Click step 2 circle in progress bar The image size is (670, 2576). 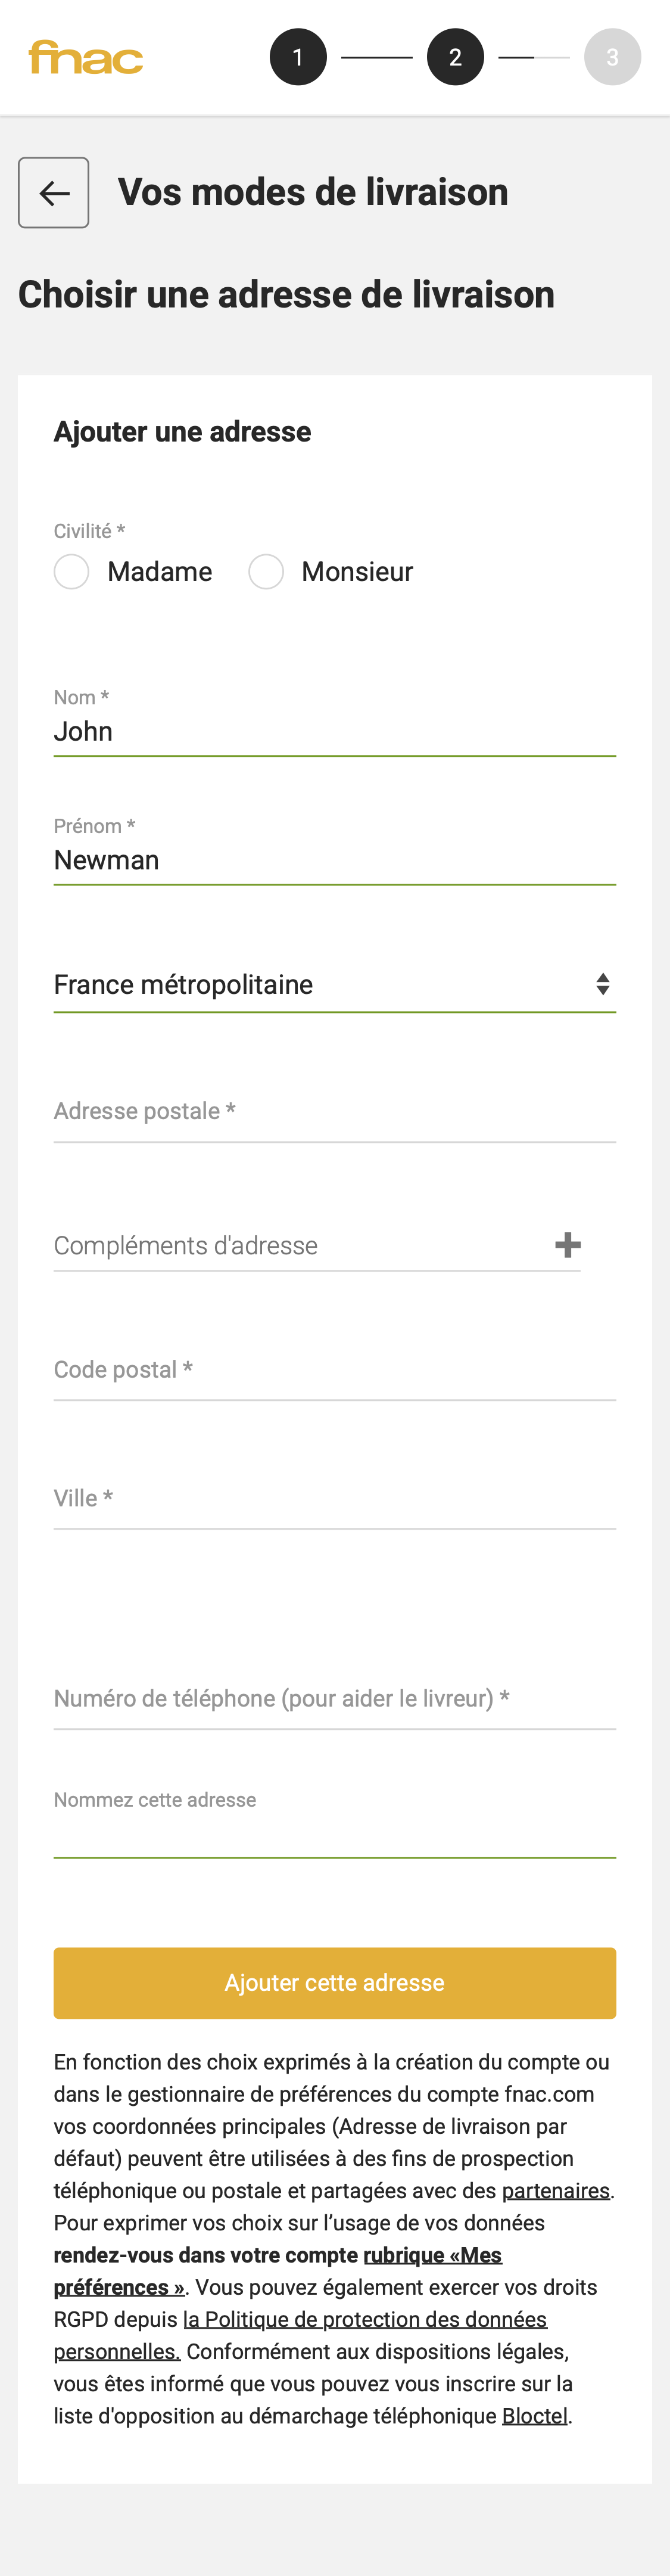455,56
